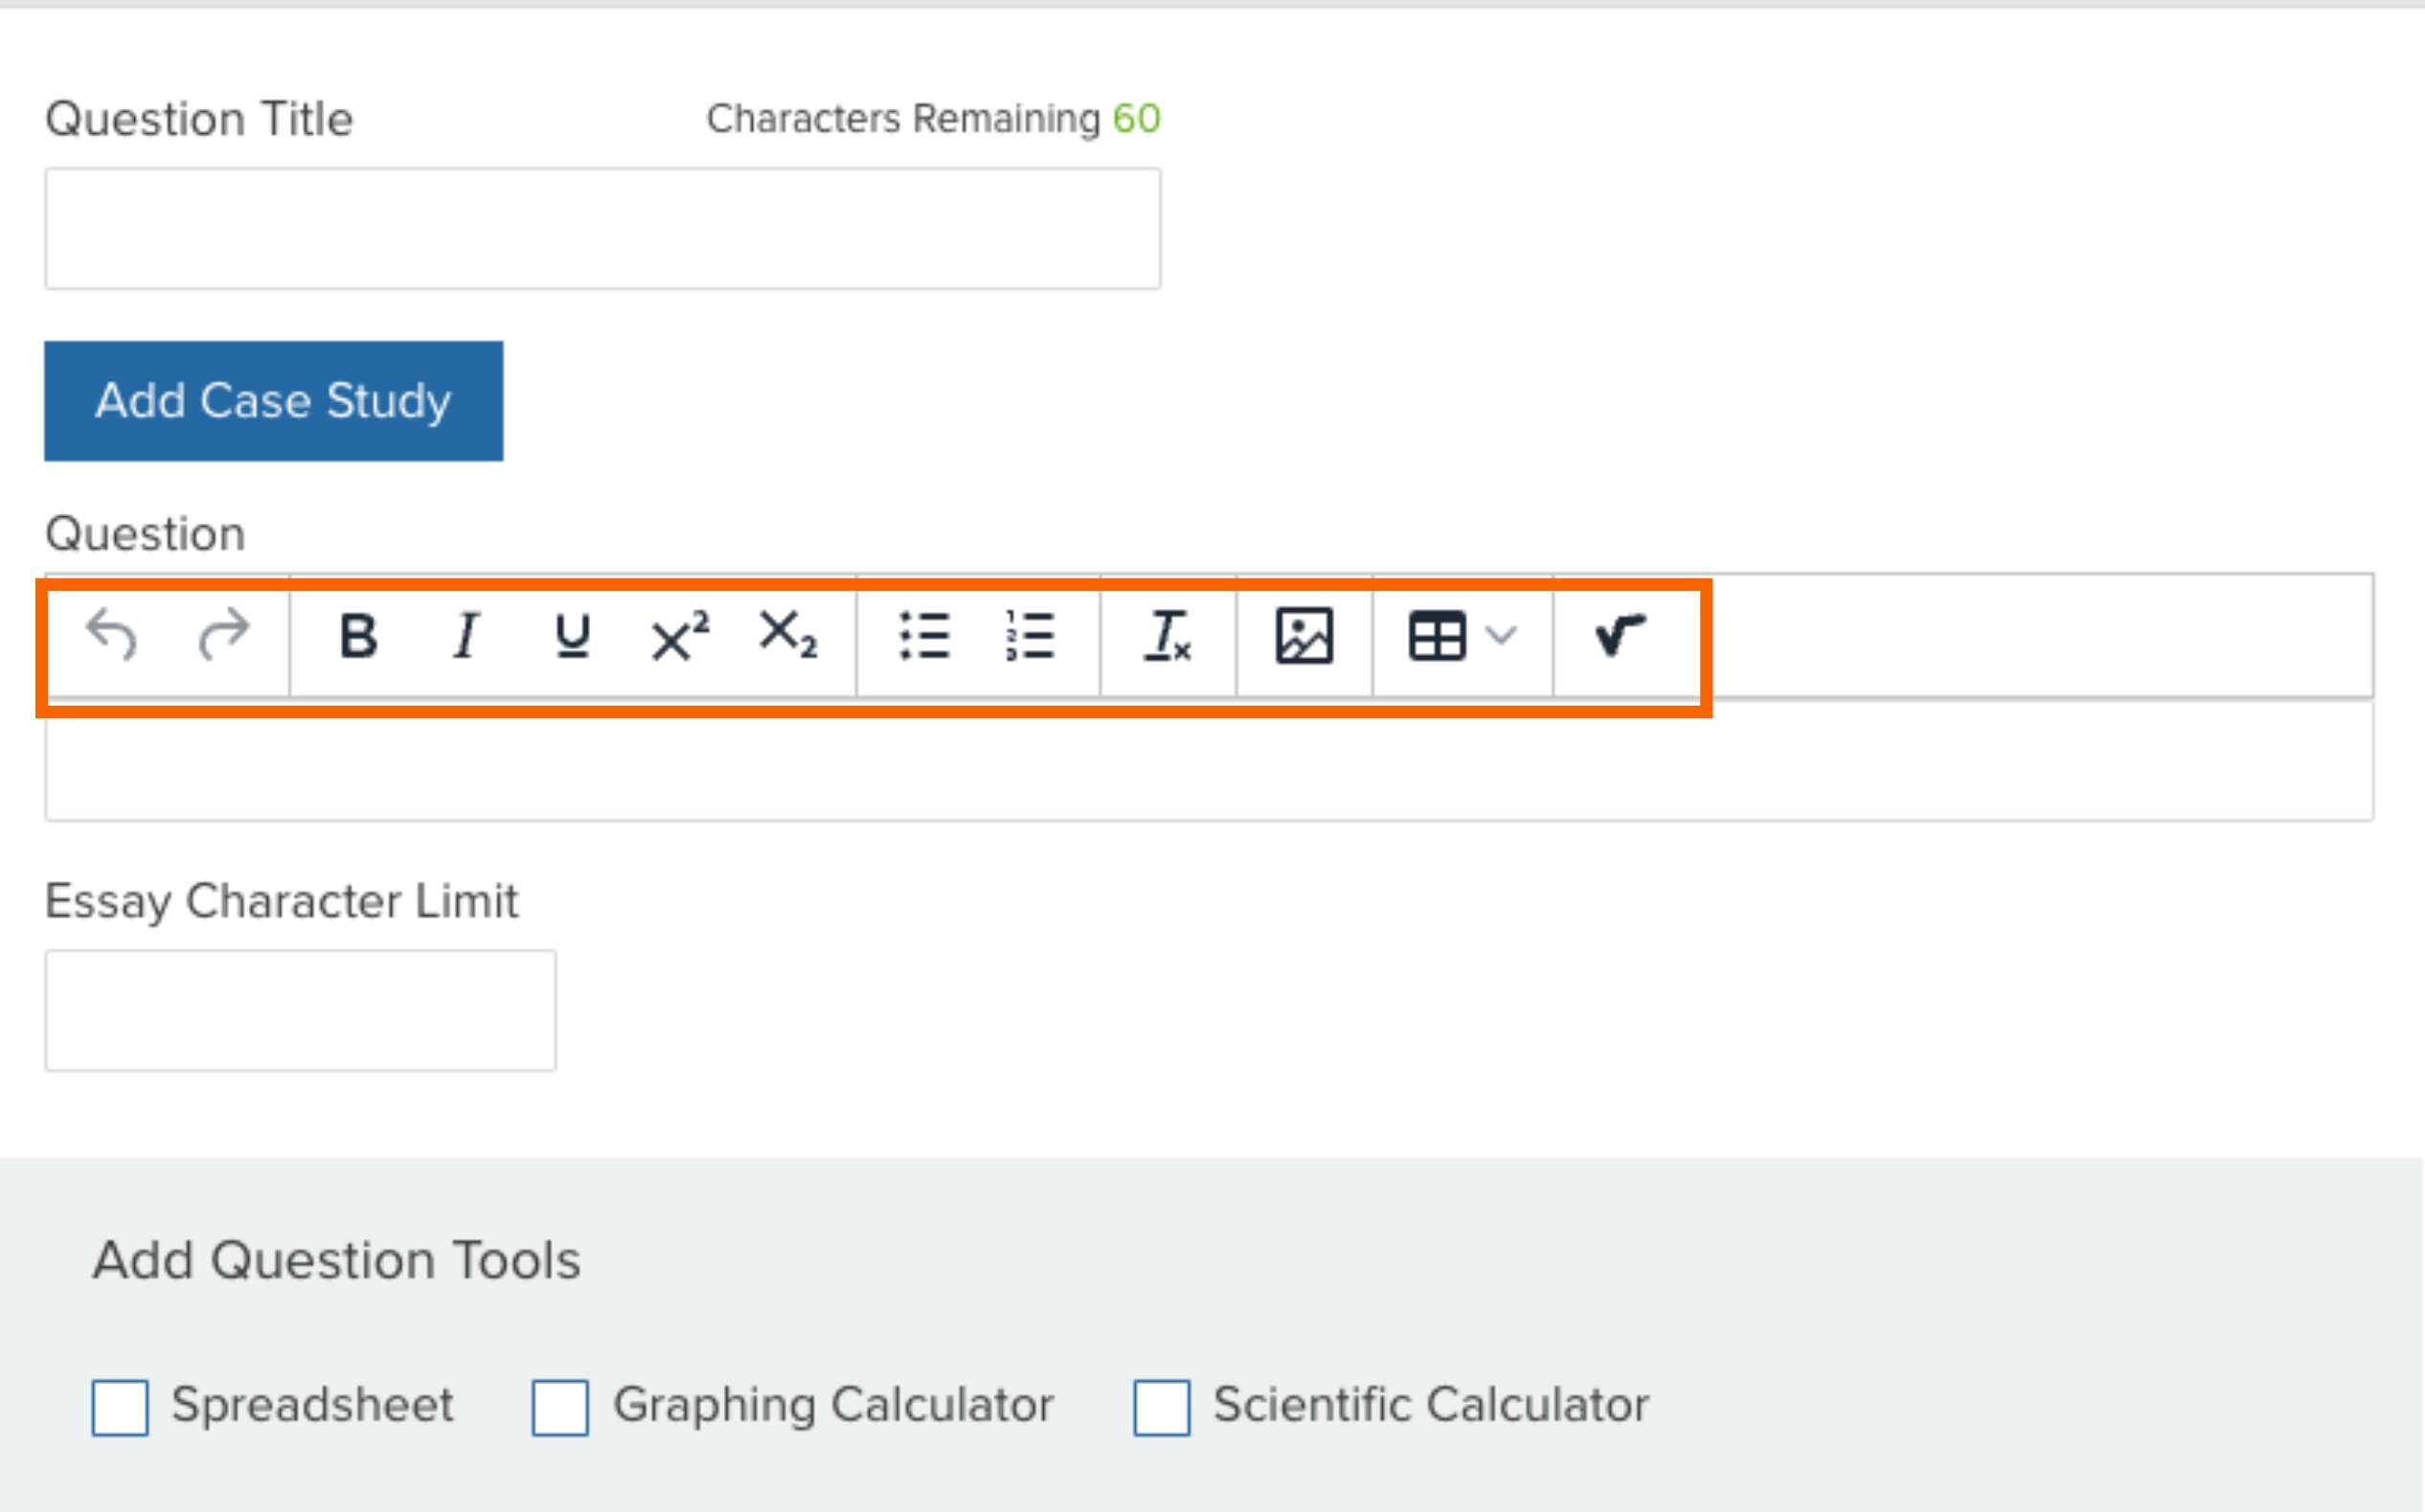Apply superscript formatting

(680, 636)
